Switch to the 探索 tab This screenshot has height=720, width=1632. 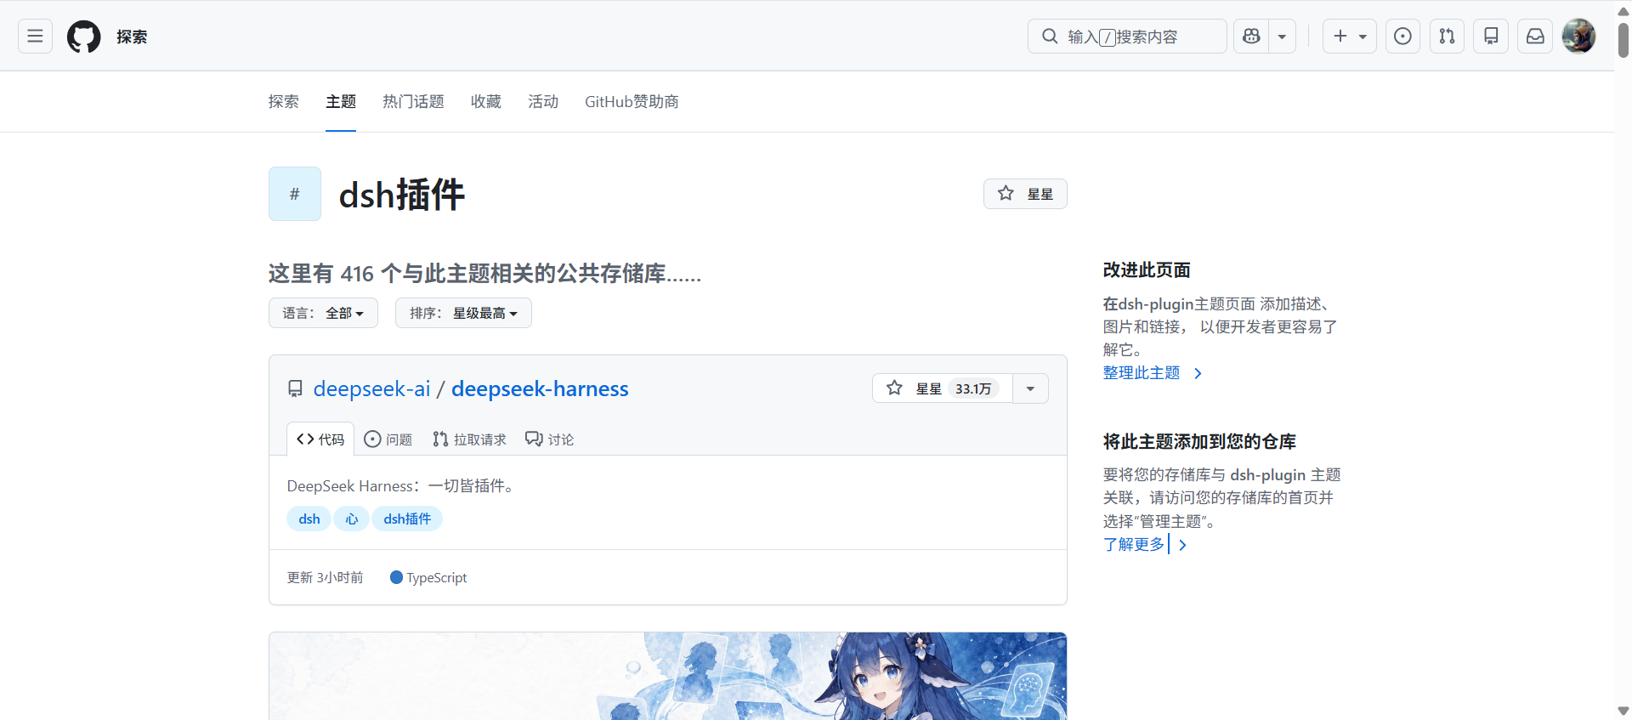click(284, 102)
